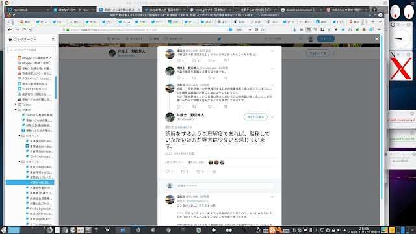Go back with Firefox back arrow
416x234 pixels.
(10, 30)
